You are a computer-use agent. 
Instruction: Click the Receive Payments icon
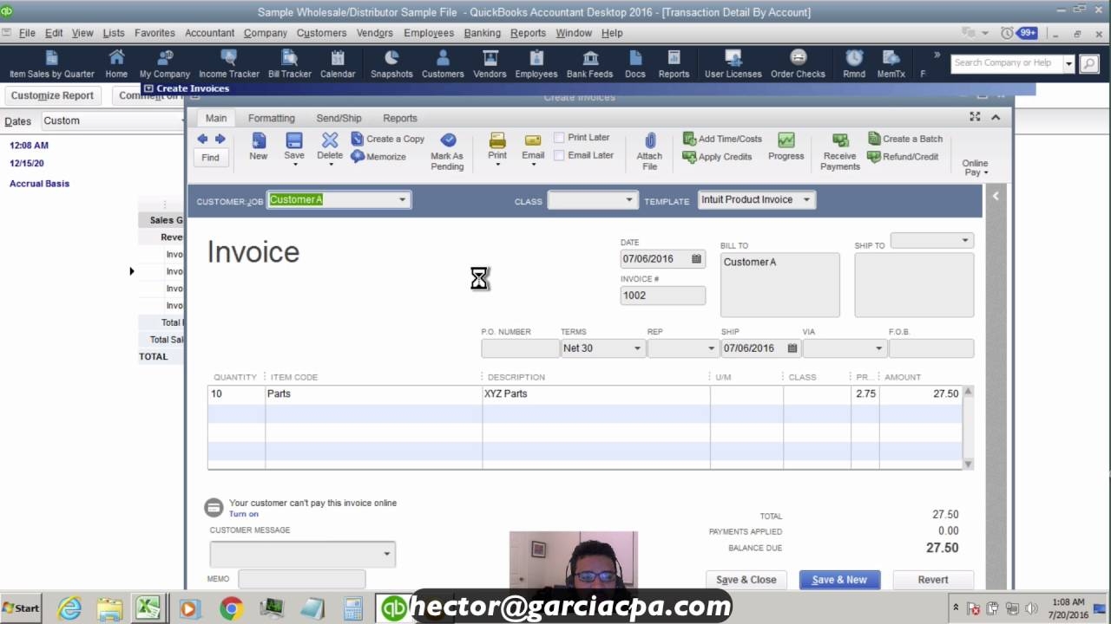838,150
